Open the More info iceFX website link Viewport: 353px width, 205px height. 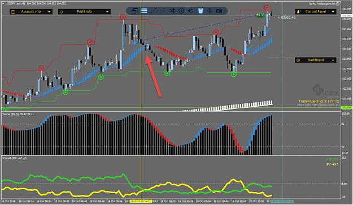[x=318, y=105]
